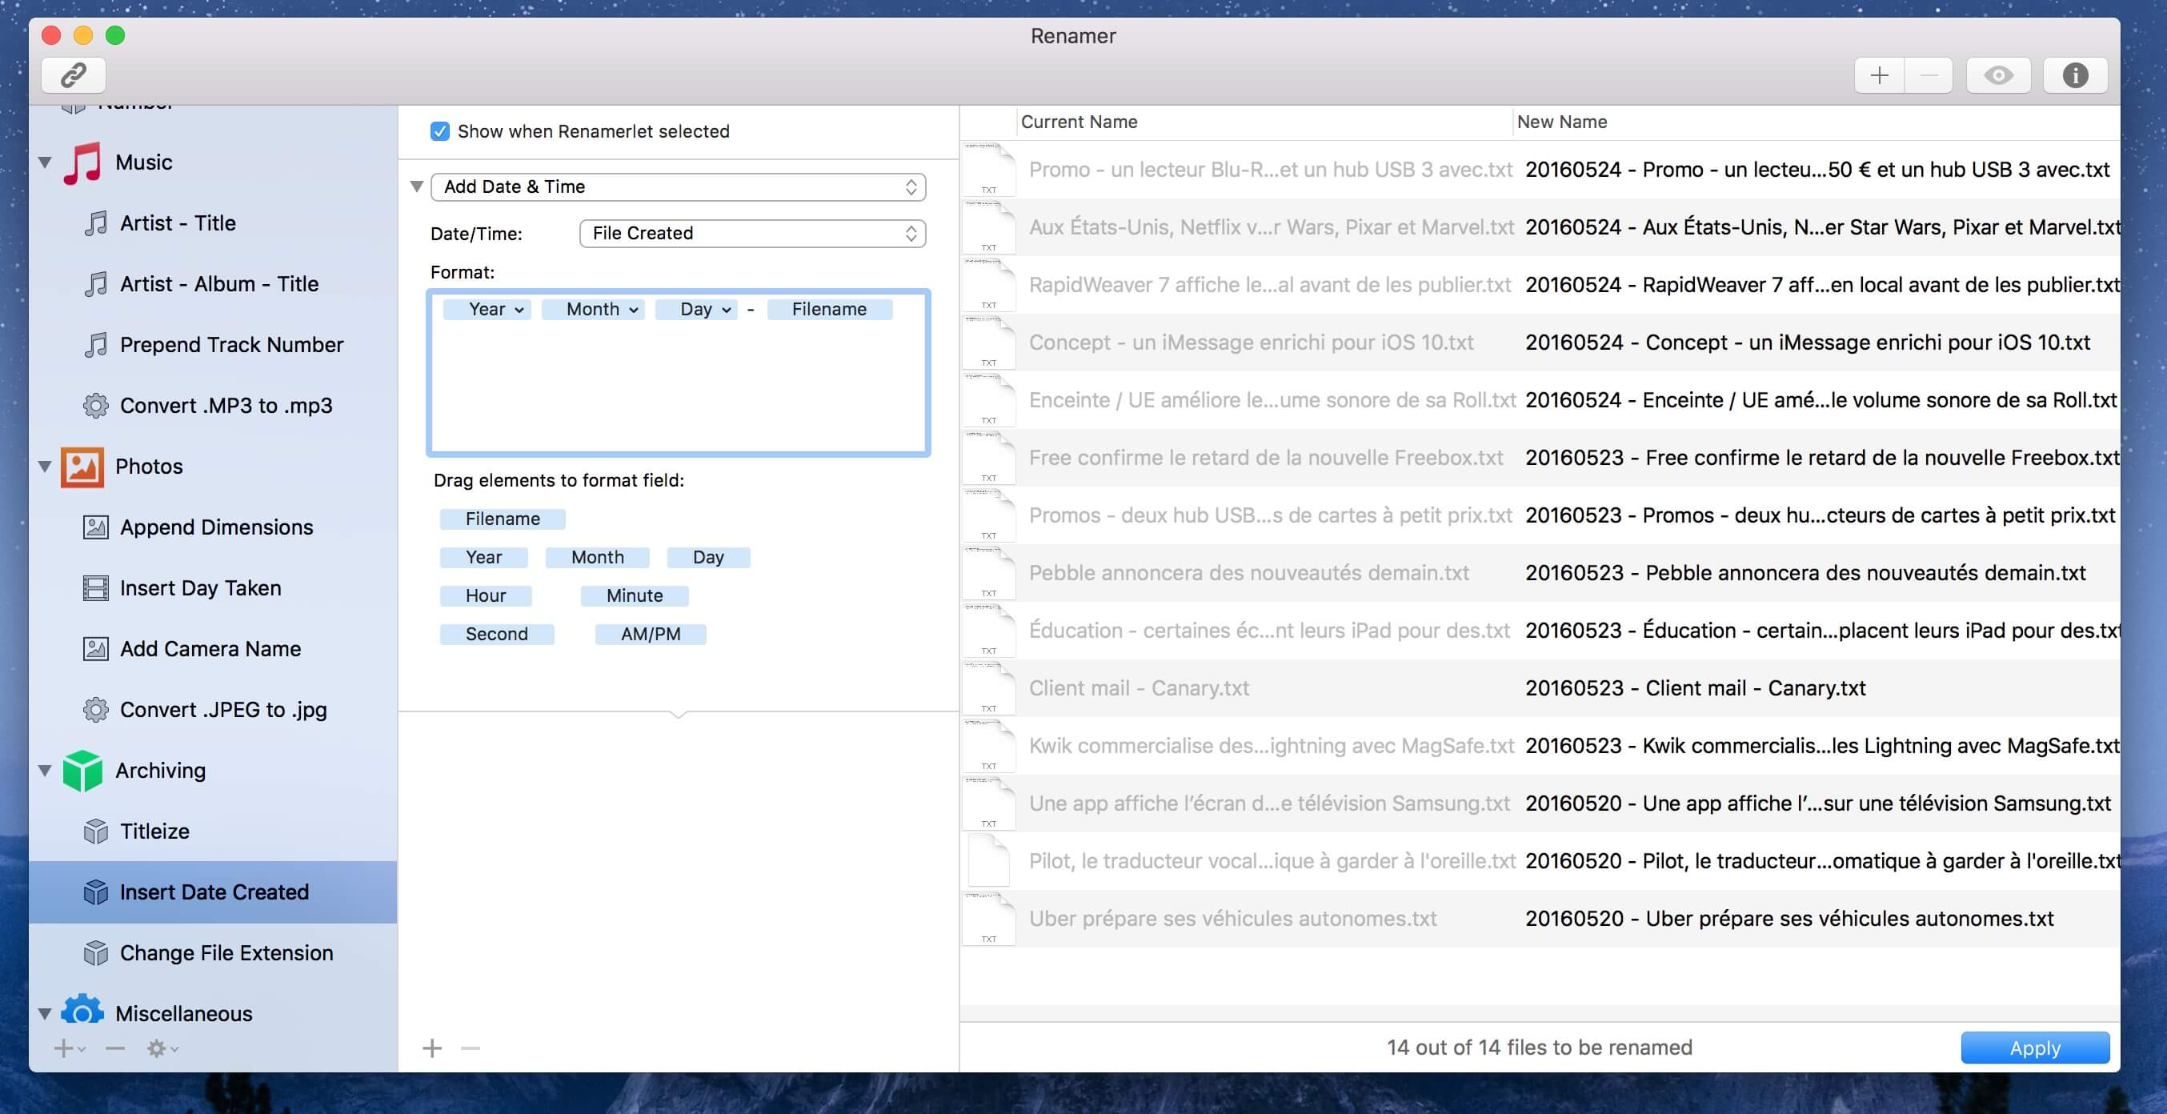Click the green Archiving cube icon

tap(82, 771)
